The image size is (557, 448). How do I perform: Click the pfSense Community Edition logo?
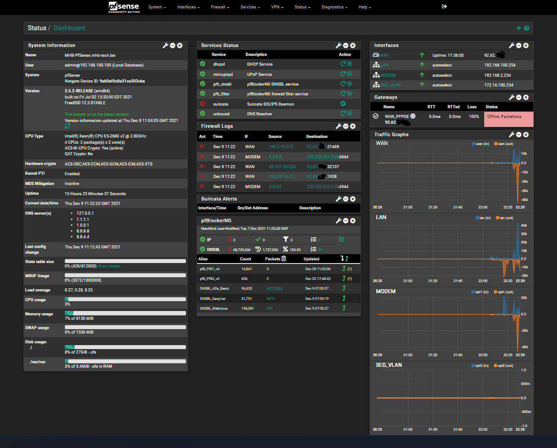pos(124,7)
